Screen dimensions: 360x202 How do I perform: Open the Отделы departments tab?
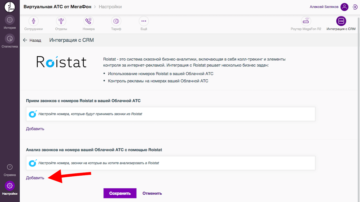[x=61, y=24]
